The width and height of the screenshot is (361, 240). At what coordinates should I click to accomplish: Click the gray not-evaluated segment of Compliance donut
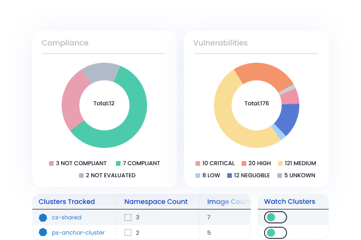click(101, 71)
